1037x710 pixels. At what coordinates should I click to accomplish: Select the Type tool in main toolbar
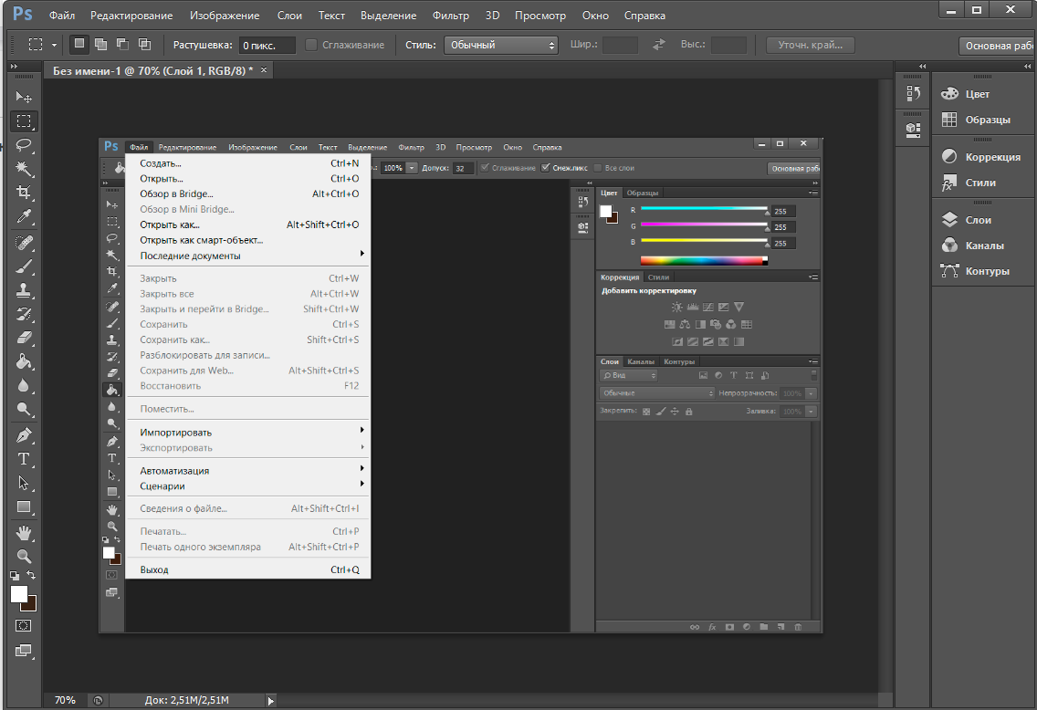point(23,459)
